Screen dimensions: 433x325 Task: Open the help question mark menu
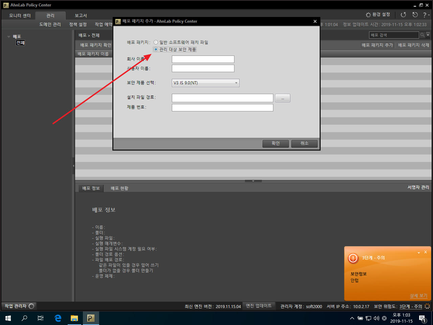tap(426, 15)
